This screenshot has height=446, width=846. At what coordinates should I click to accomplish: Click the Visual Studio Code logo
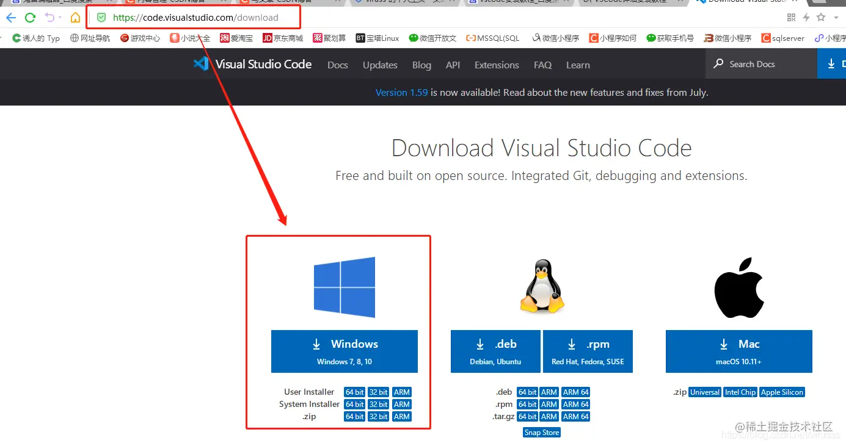252,64
